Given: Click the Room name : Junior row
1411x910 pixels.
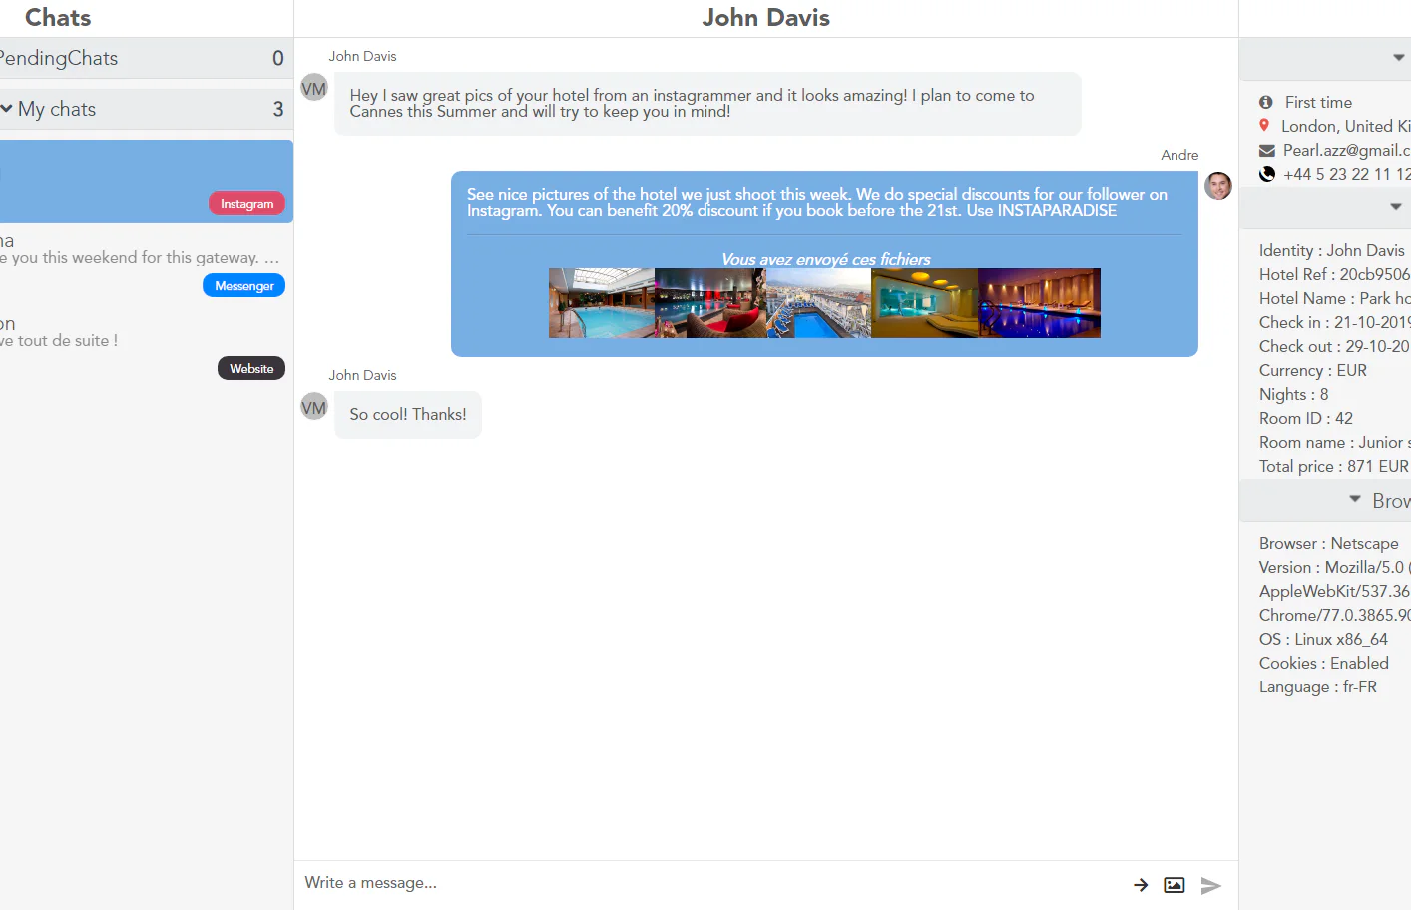Looking at the screenshot, I should point(1334,442).
